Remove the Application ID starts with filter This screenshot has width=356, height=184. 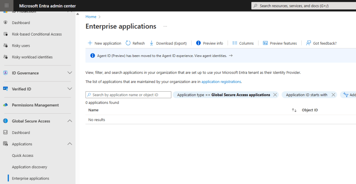coord(333,95)
